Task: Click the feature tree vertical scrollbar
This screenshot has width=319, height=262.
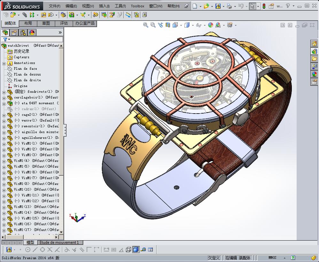Action: pos(61,139)
